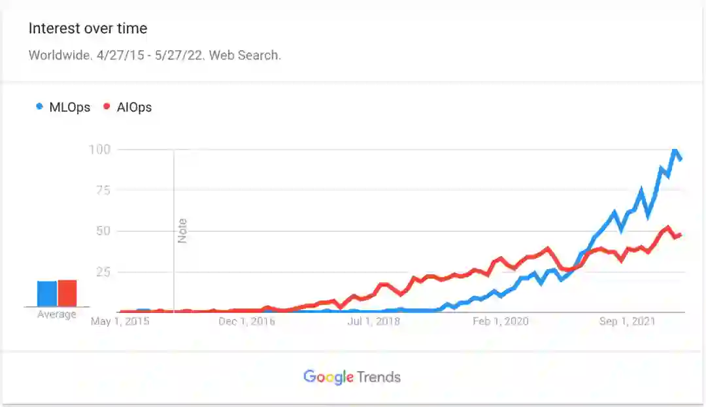Click the Jul 1, 2018 axis label
Image resolution: width=706 pixels, height=407 pixels.
(373, 321)
